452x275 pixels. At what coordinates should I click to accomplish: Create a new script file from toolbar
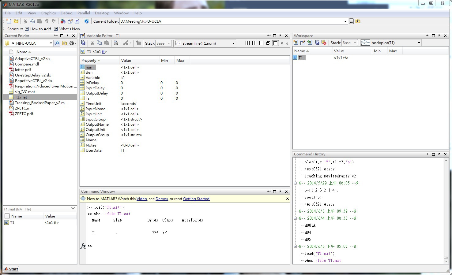point(9,21)
